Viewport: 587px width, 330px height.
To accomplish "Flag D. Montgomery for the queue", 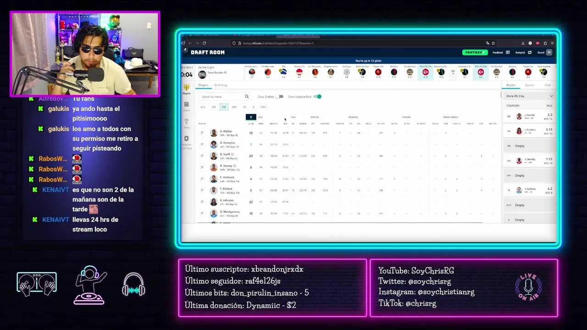I will pos(202,213).
